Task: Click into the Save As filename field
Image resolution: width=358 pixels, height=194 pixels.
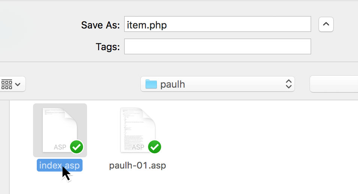Action: pyautogui.click(x=218, y=24)
